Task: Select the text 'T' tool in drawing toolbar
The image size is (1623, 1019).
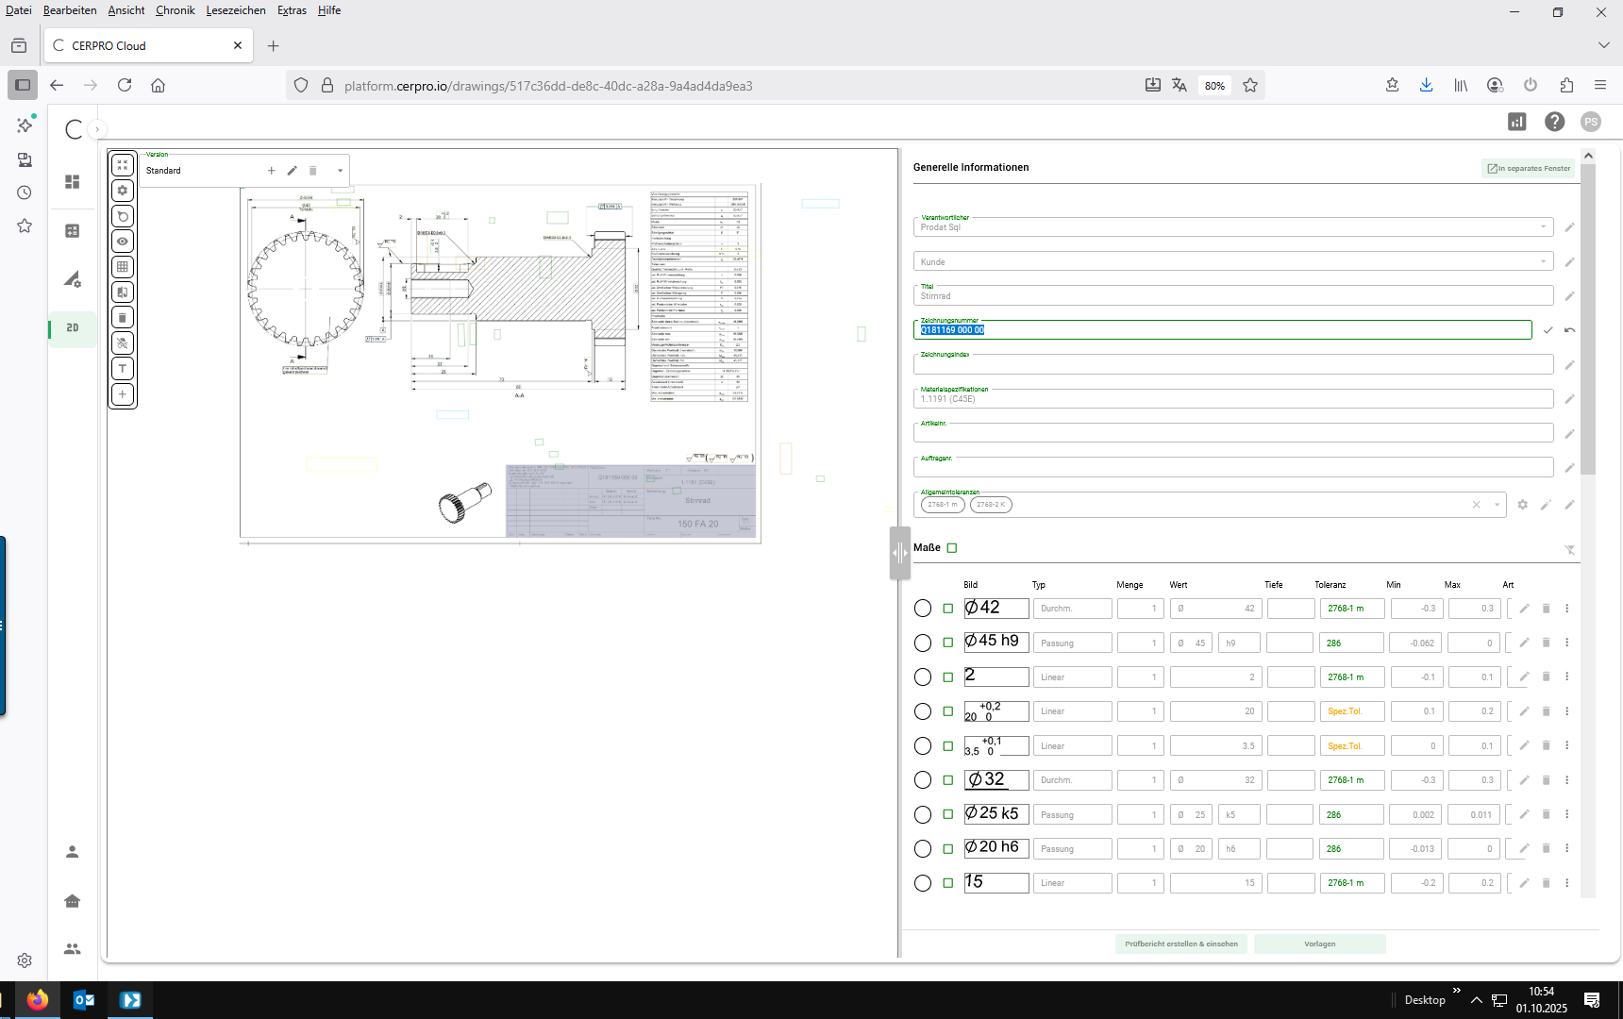Action: pos(123,369)
